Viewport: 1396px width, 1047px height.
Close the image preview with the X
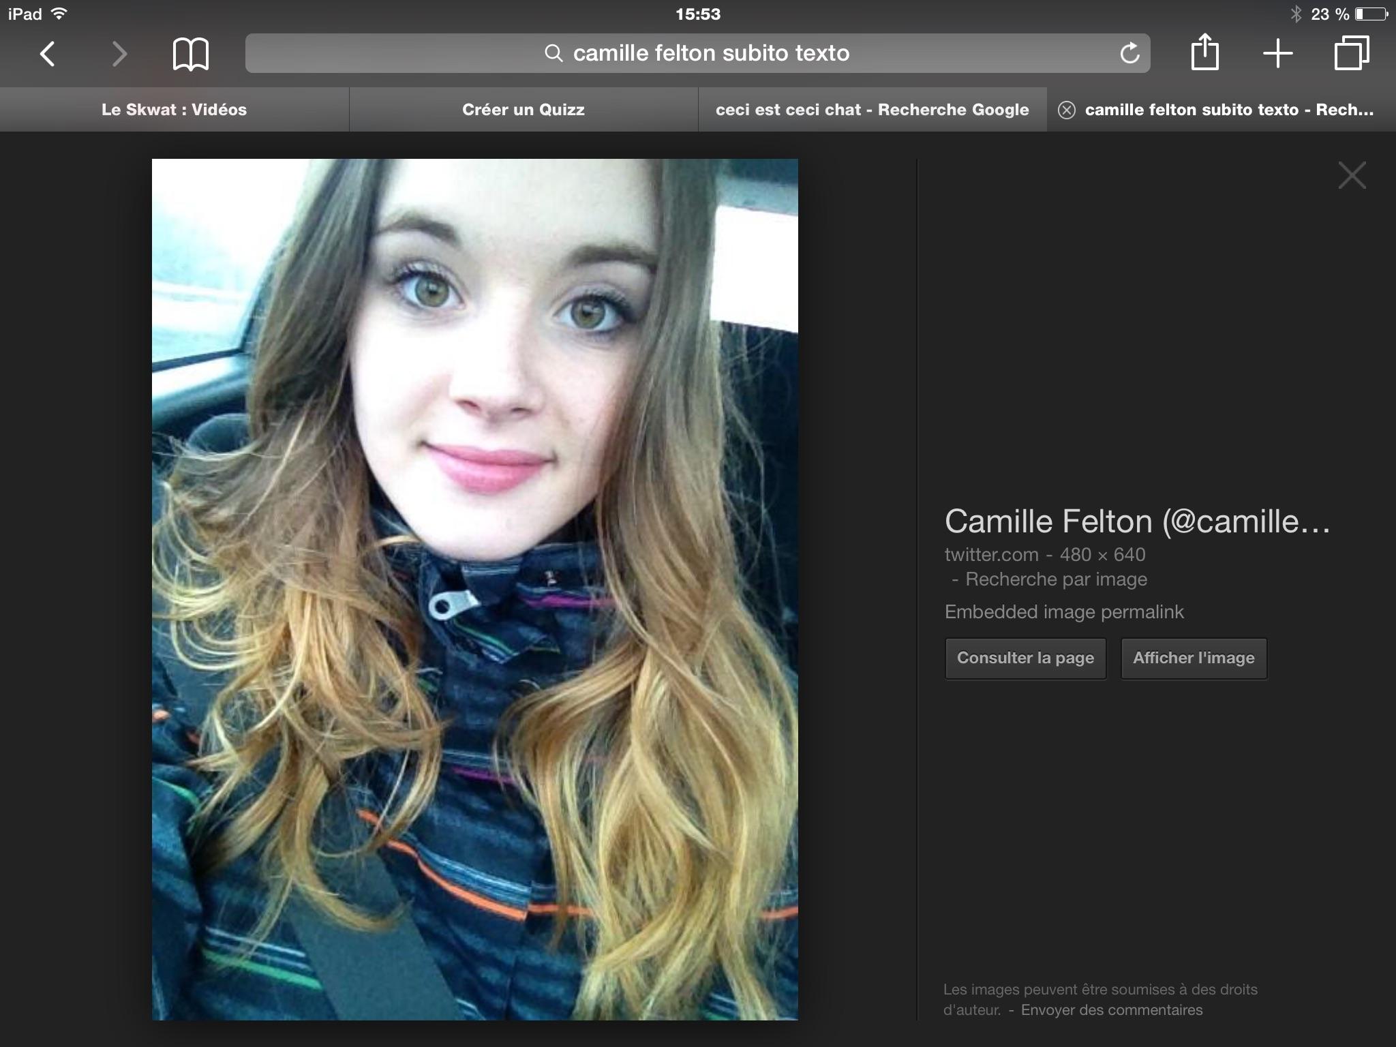1352,175
